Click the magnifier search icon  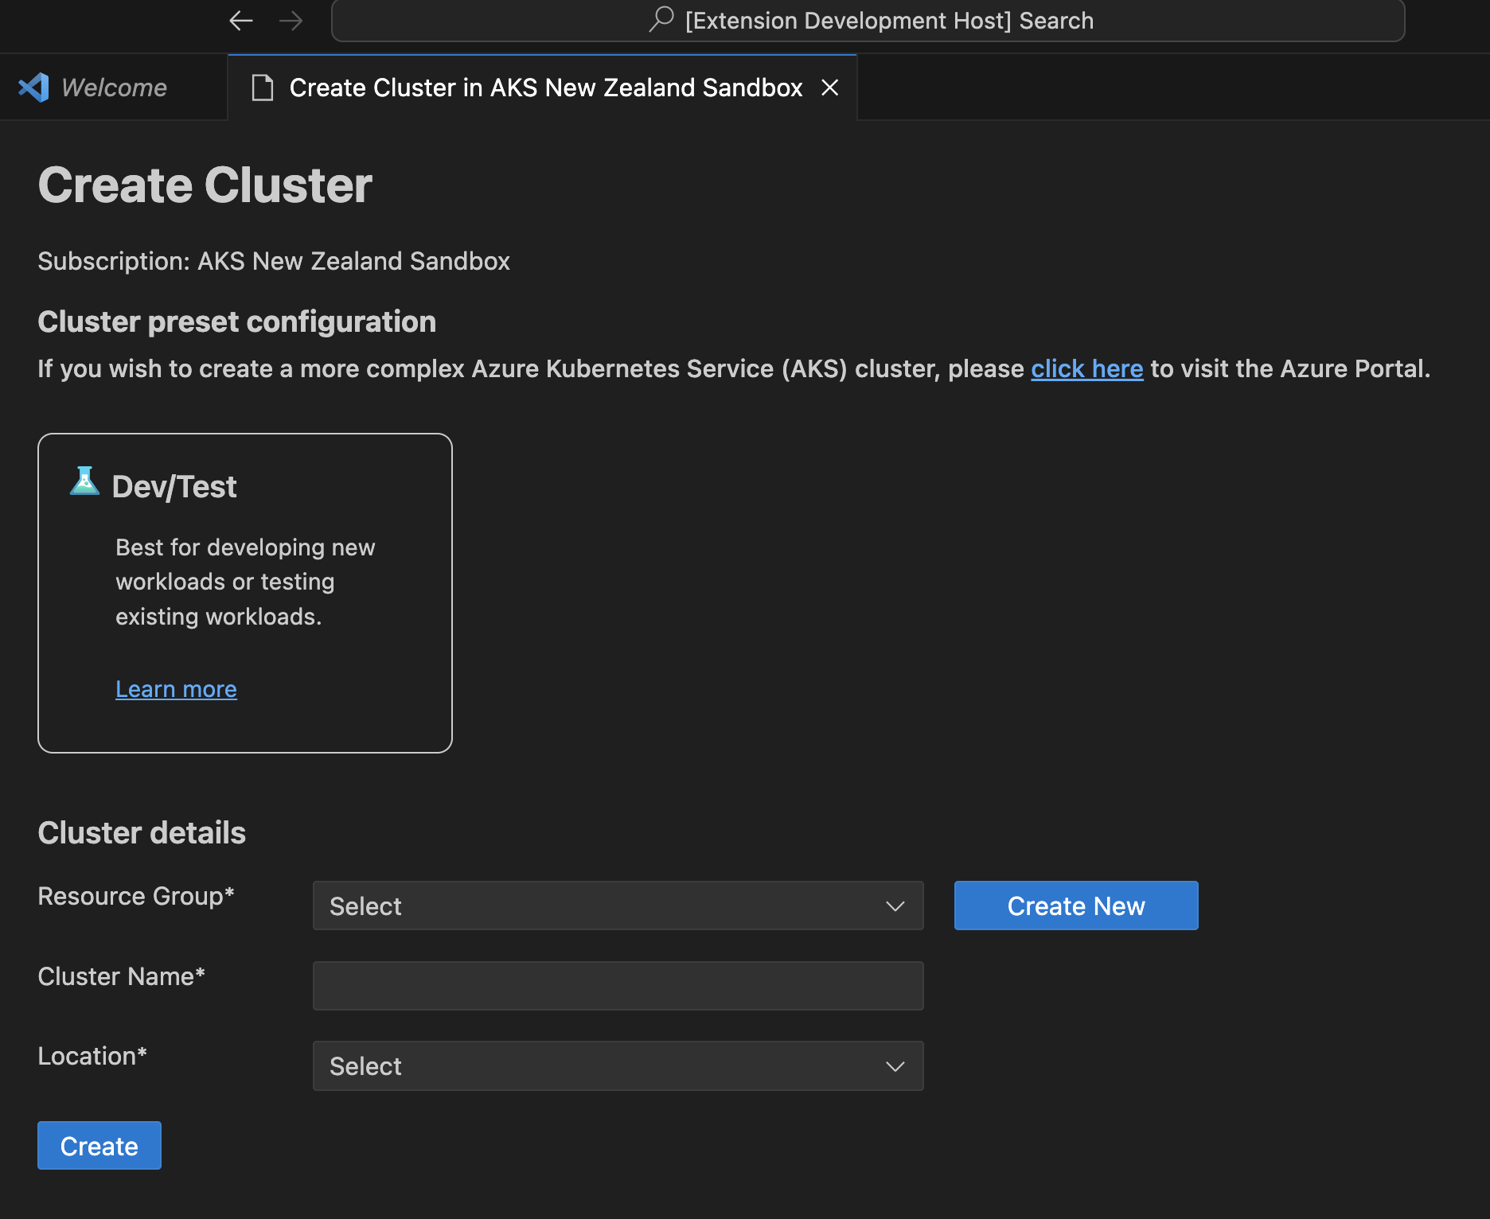click(661, 19)
